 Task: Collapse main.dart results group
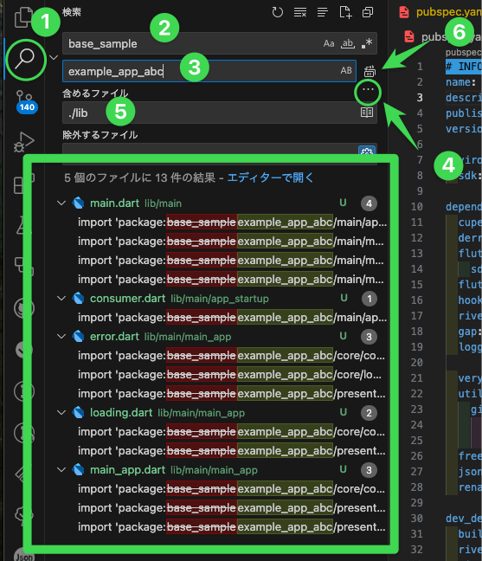(61, 203)
